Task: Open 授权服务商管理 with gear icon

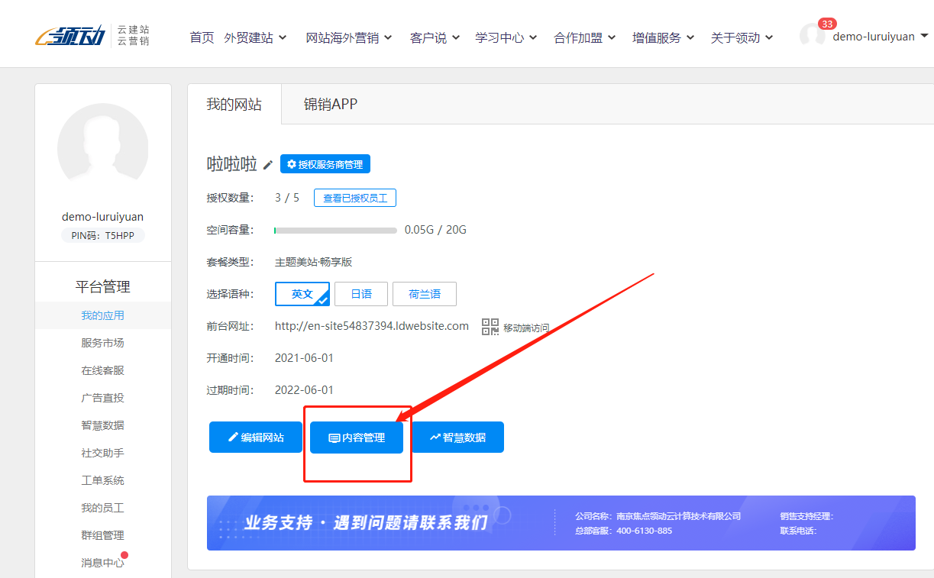Action: click(x=325, y=164)
